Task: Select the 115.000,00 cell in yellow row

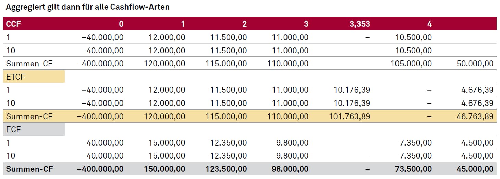Action: [x=226, y=116]
